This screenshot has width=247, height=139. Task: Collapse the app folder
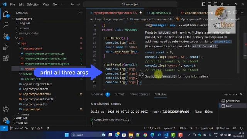(24, 43)
